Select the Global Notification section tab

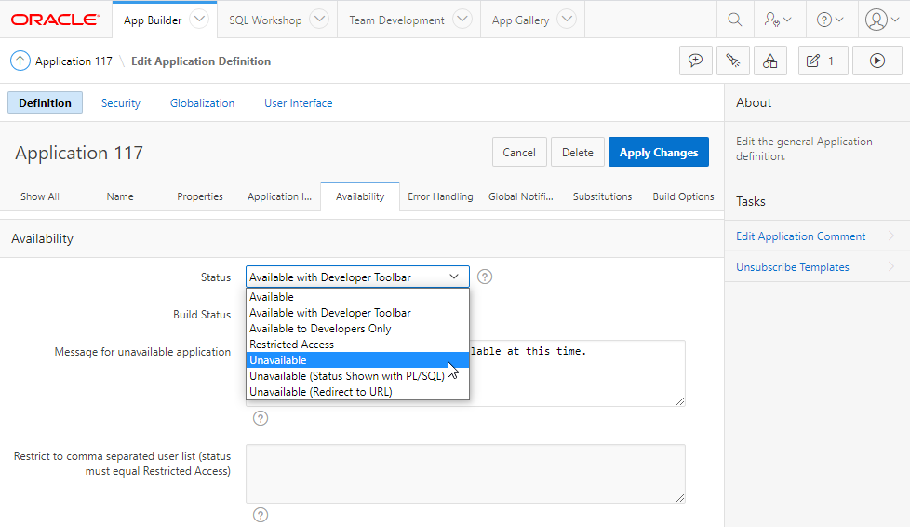(520, 196)
